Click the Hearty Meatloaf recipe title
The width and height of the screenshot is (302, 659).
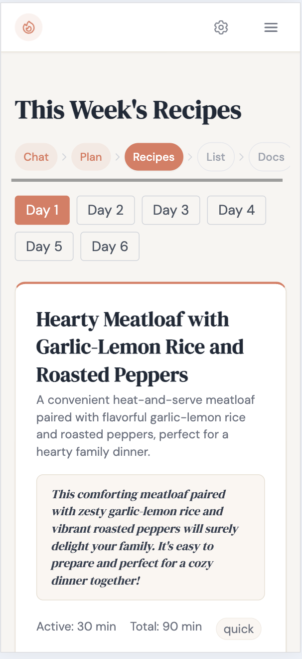click(139, 346)
